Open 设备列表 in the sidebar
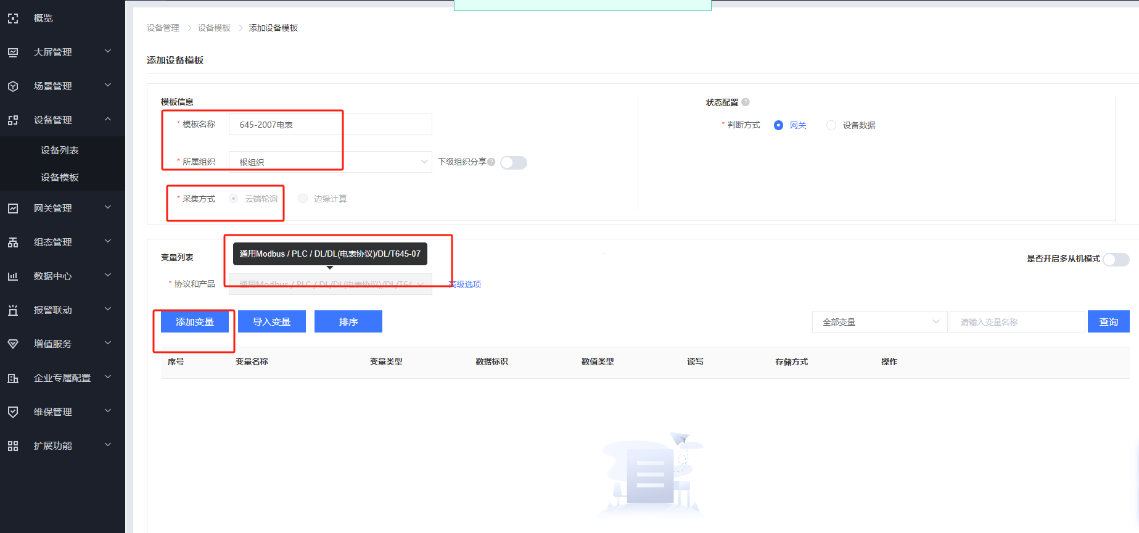Image resolution: width=1139 pixels, height=533 pixels. click(60, 151)
